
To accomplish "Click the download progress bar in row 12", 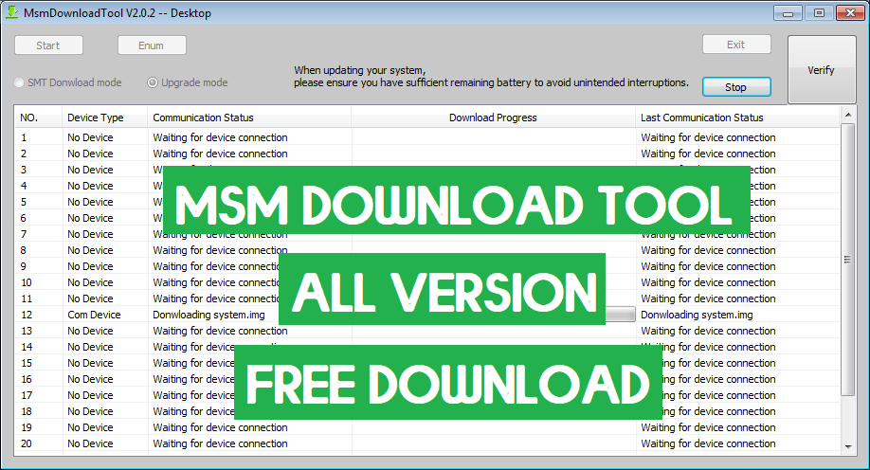I will 620,315.
